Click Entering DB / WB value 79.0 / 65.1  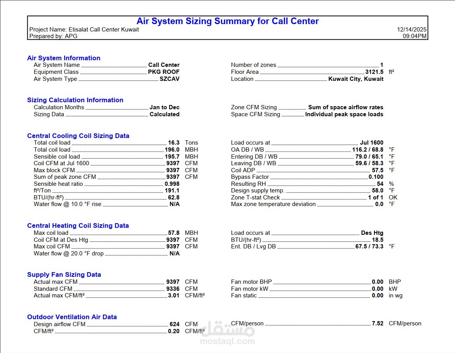[x=369, y=157]
